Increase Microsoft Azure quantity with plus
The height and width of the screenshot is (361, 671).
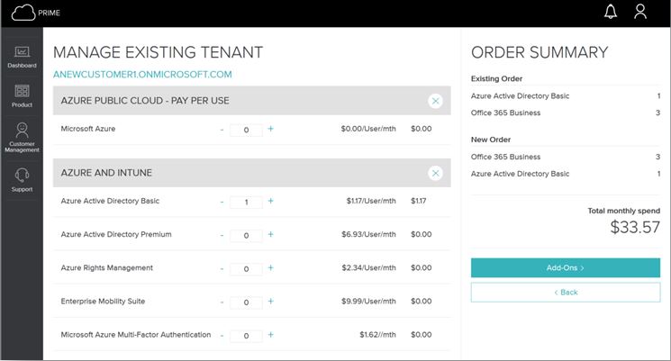[x=270, y=129]
